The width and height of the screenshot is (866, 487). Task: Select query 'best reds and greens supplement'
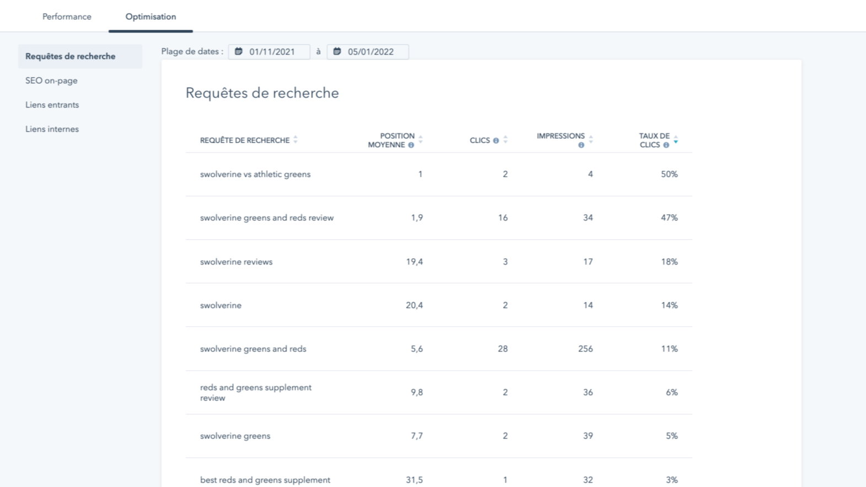(x=265, y=480)
